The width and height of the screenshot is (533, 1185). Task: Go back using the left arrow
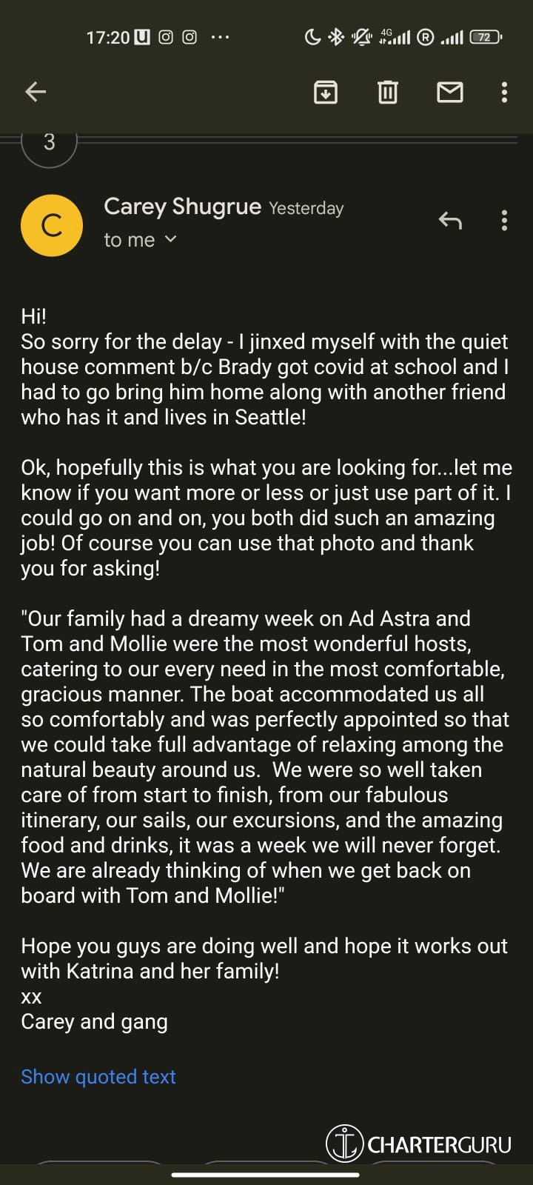coord(36,92)
